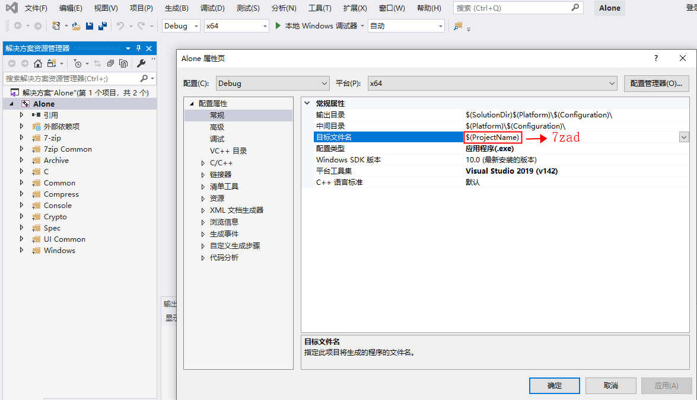
Task: Click the Pending Changes Filter clock icon
Action: pyautogui.click(x=78, y=63)
